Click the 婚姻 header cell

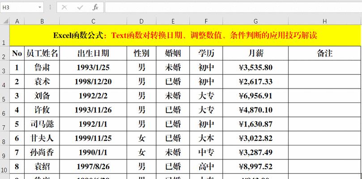[173, 53]
